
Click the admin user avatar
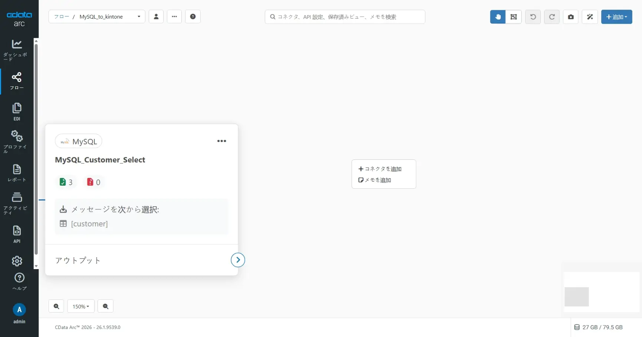(x=19, y=310)
